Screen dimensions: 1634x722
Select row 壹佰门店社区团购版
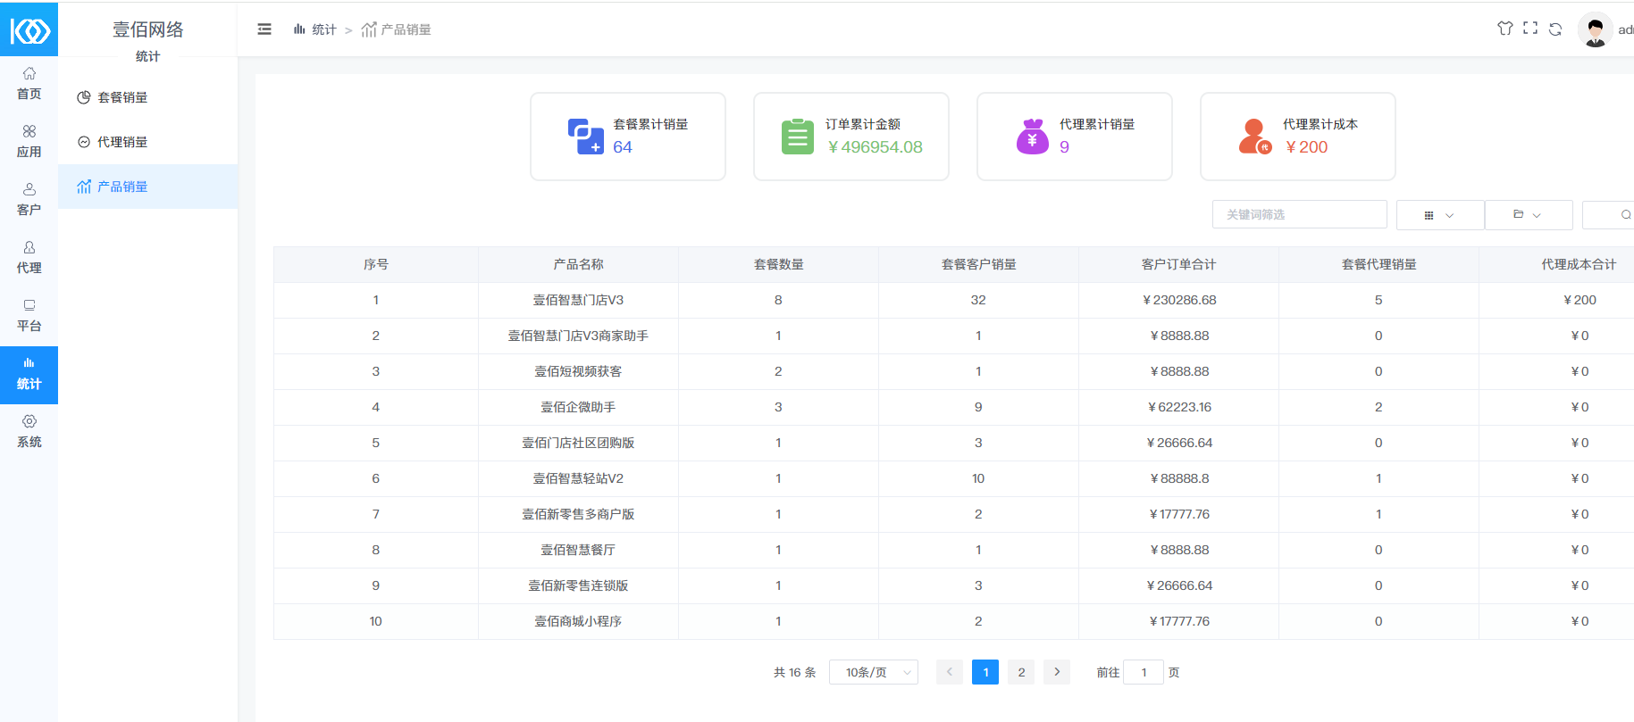(953, 443)
